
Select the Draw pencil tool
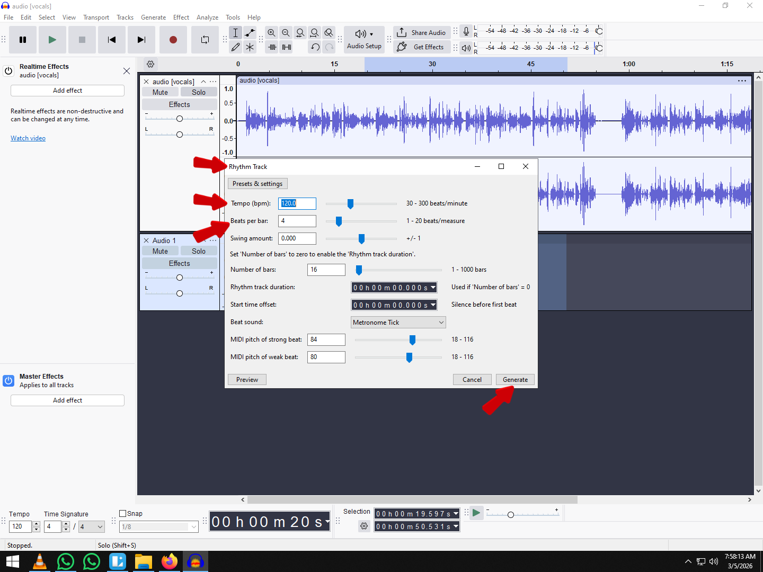click(236, 47)
